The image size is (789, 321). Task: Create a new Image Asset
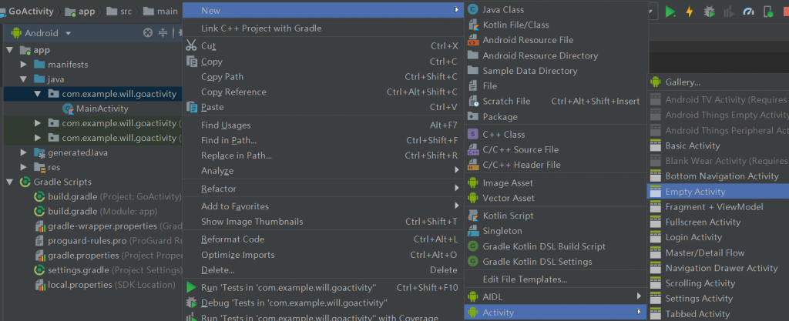click(555, 183)
